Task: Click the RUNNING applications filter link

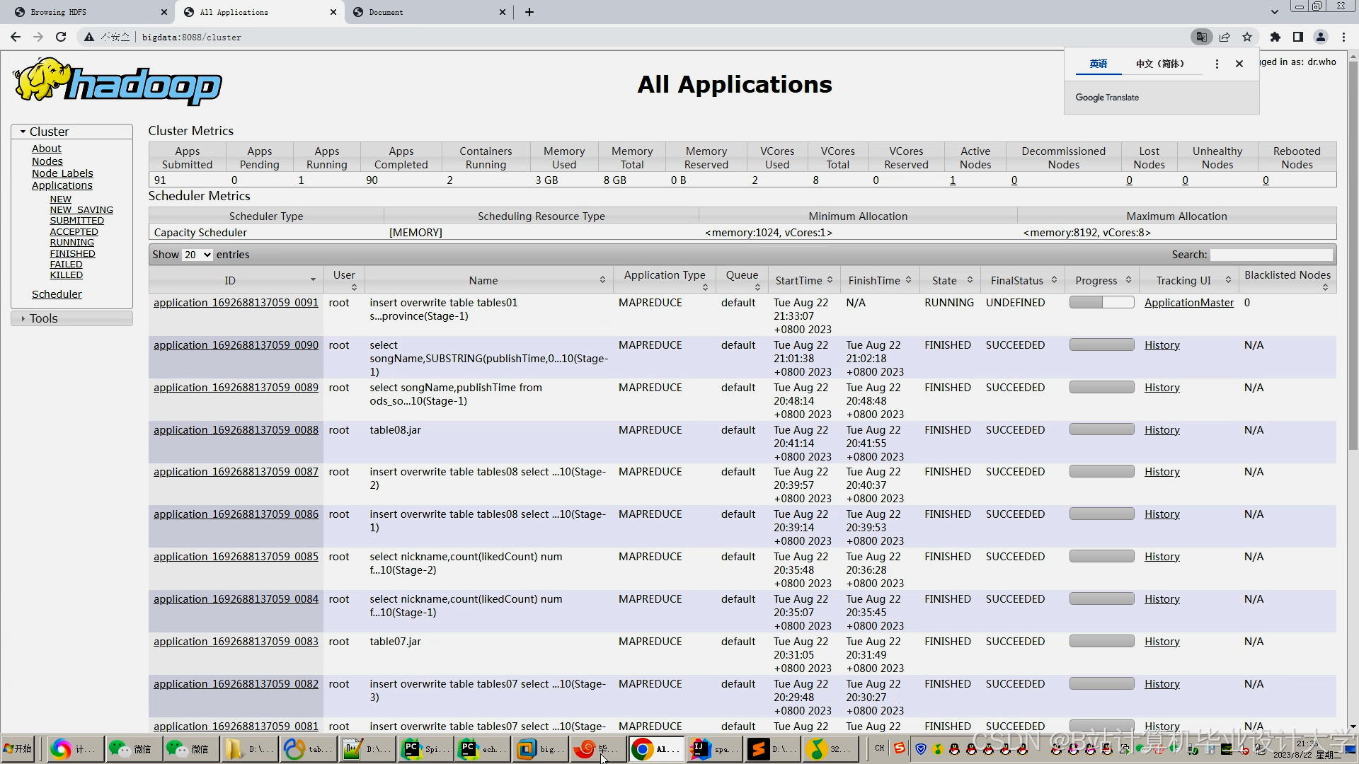Action: click(71, 243)
